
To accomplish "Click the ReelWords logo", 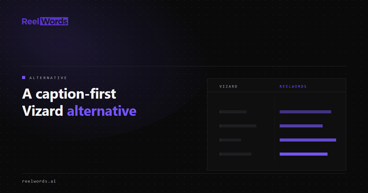I will coord(45,21).
